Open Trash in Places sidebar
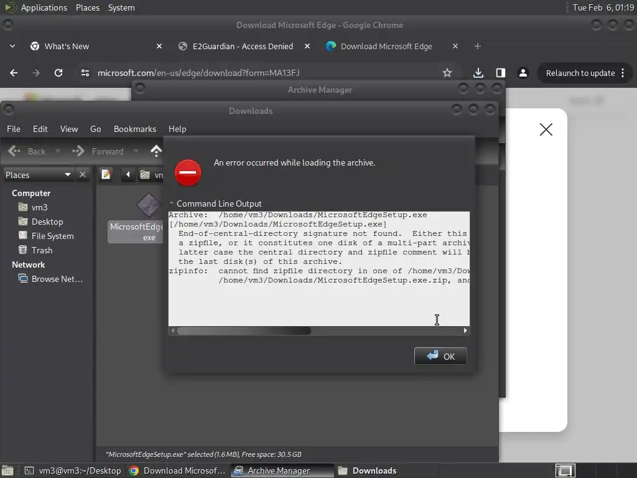Viewport: 637px width, 478px height. [x=42, y=250]
